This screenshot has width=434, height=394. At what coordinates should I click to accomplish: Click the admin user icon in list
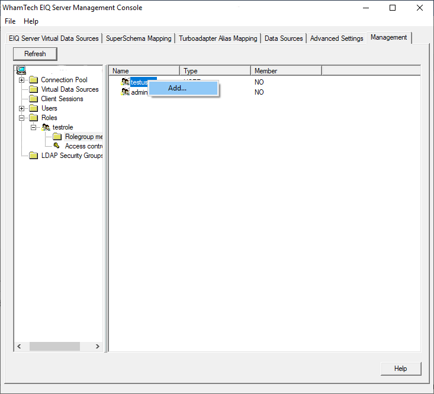(x=125, y=92)
